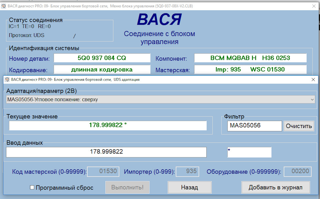Click the ВАСЯ logo heading

[159, 20]
